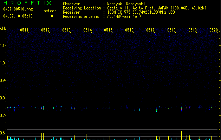Select the file name 0407180510.png

click(18, 9)
